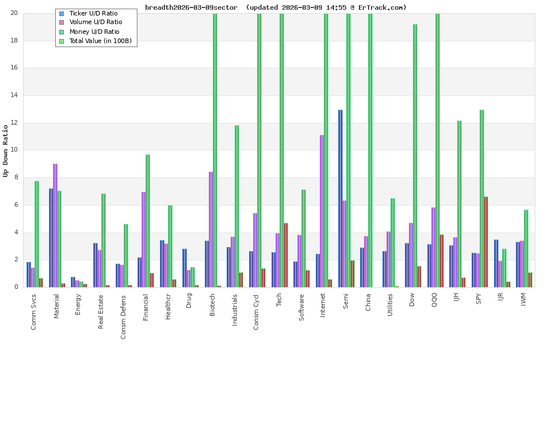Viewport: 552px width, 425px height.
Task: Click the Total Value (in 100B) legend marker
Action: point(62,41)
